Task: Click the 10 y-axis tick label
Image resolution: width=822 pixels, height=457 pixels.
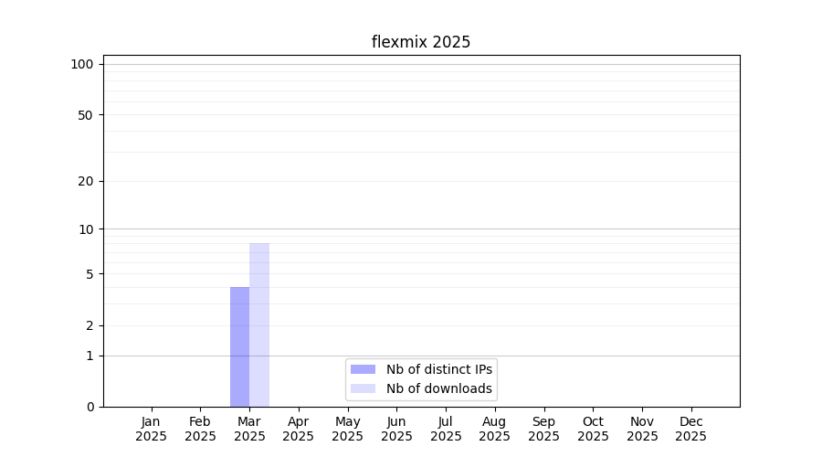Action: 86,229
